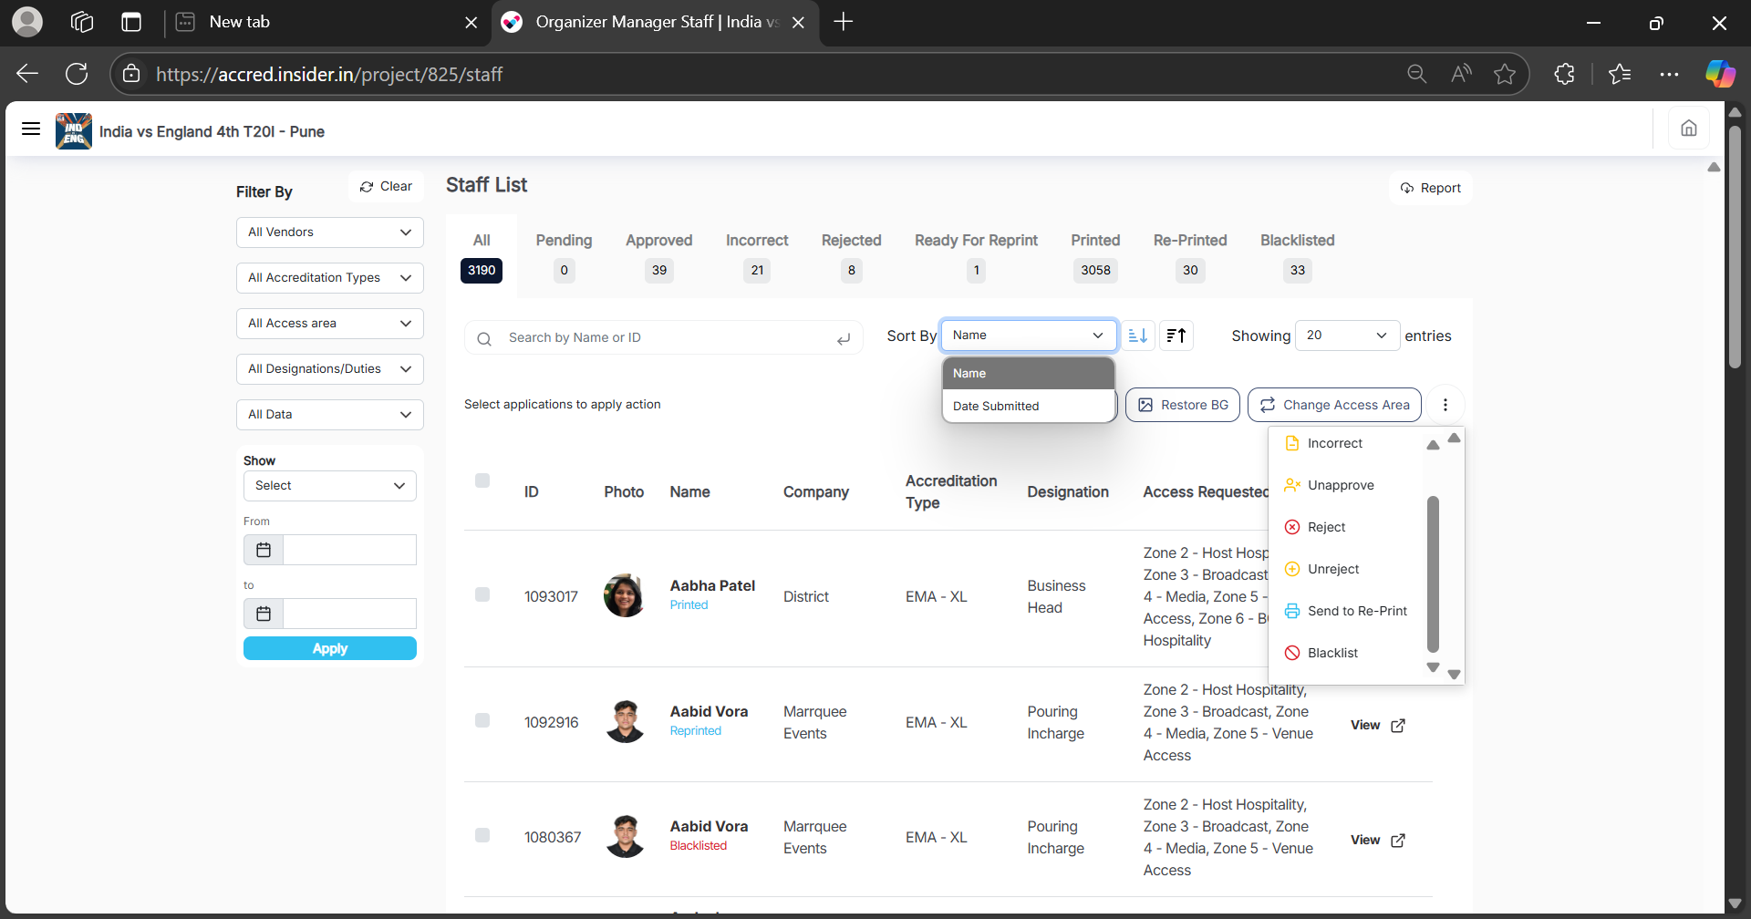The height and width of the screenshot is (919, 1751).
Task: Expand the All Vendors dropdown
Action: pyautogui.click(x=329, y=232)
